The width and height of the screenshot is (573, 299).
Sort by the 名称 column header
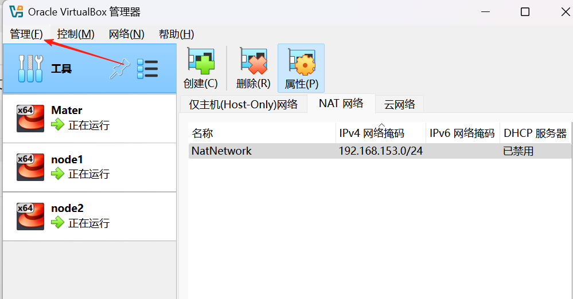(x=262, y=133)
